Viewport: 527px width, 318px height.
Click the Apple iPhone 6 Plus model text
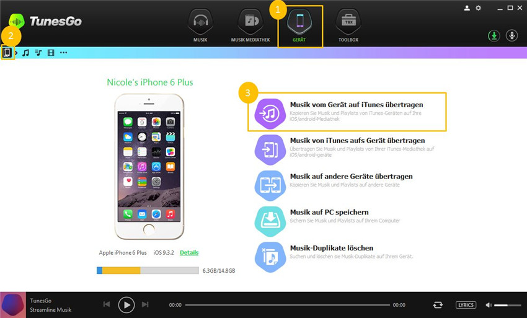[123, 253]
